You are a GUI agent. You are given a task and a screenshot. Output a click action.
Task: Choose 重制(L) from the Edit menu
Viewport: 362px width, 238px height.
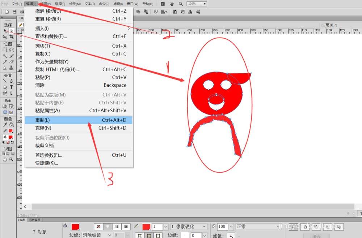tap(79, 120)
